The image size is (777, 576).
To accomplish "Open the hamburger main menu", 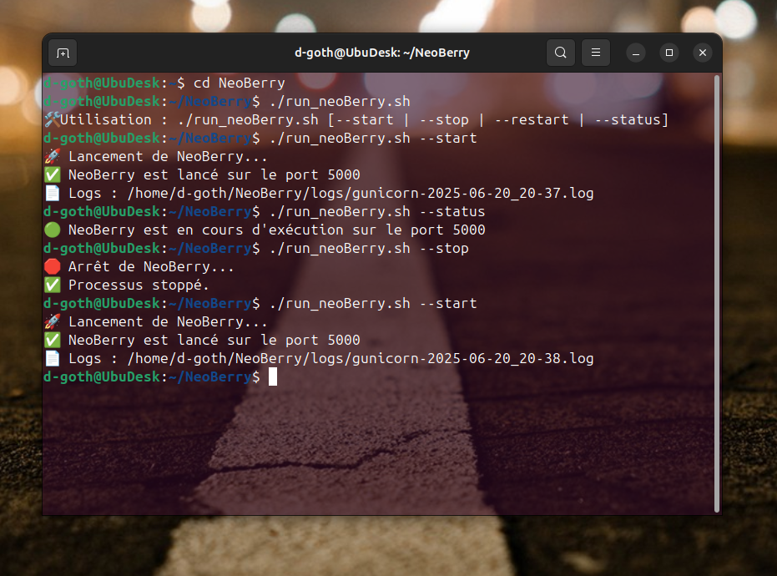I will (x=596, y=53).
